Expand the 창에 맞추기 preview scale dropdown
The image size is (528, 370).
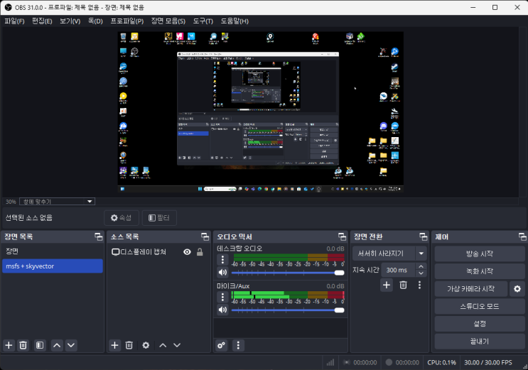coord(57,202)
